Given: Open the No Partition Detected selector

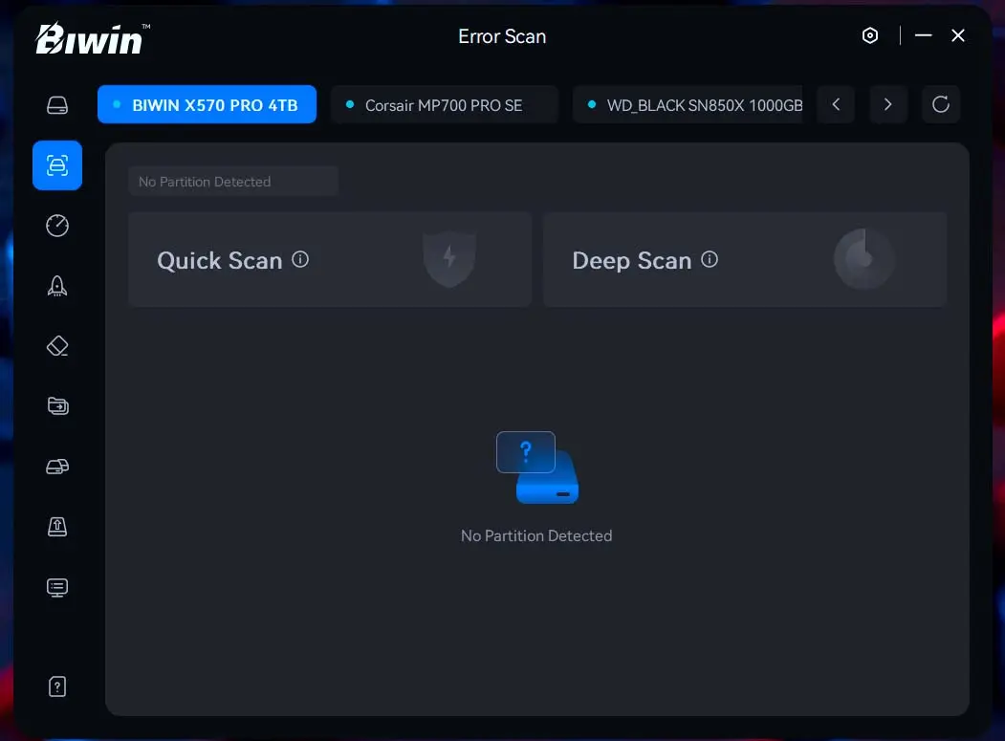Looking at the screenshot, I should tap(232, 182).
